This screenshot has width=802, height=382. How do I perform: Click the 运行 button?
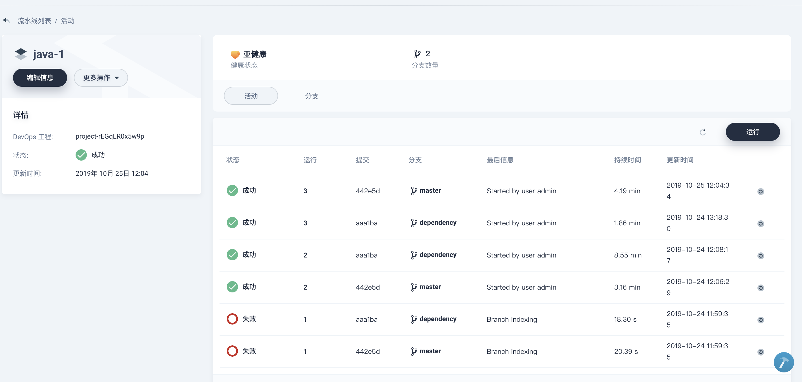pos(752,132)
